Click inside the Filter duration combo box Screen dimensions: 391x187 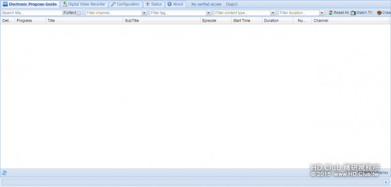point(299,13)
